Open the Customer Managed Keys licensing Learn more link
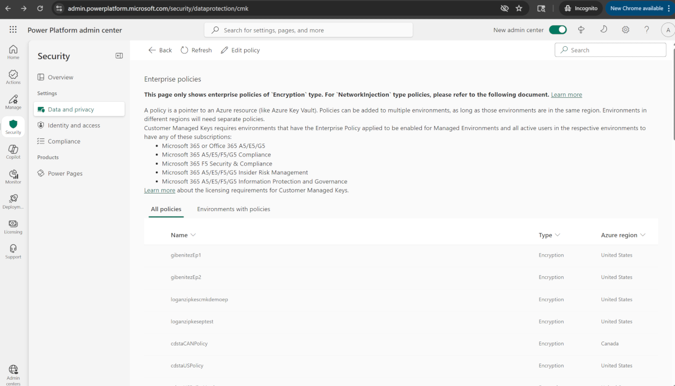Image resolution: width=675 pixels, height=386 pixels. point(160,190)
